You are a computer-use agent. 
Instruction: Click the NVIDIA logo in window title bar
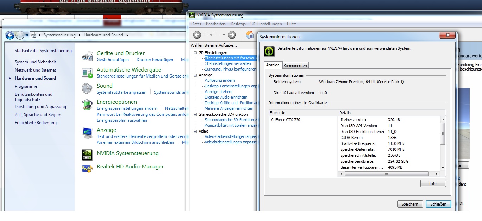[192, 15]
